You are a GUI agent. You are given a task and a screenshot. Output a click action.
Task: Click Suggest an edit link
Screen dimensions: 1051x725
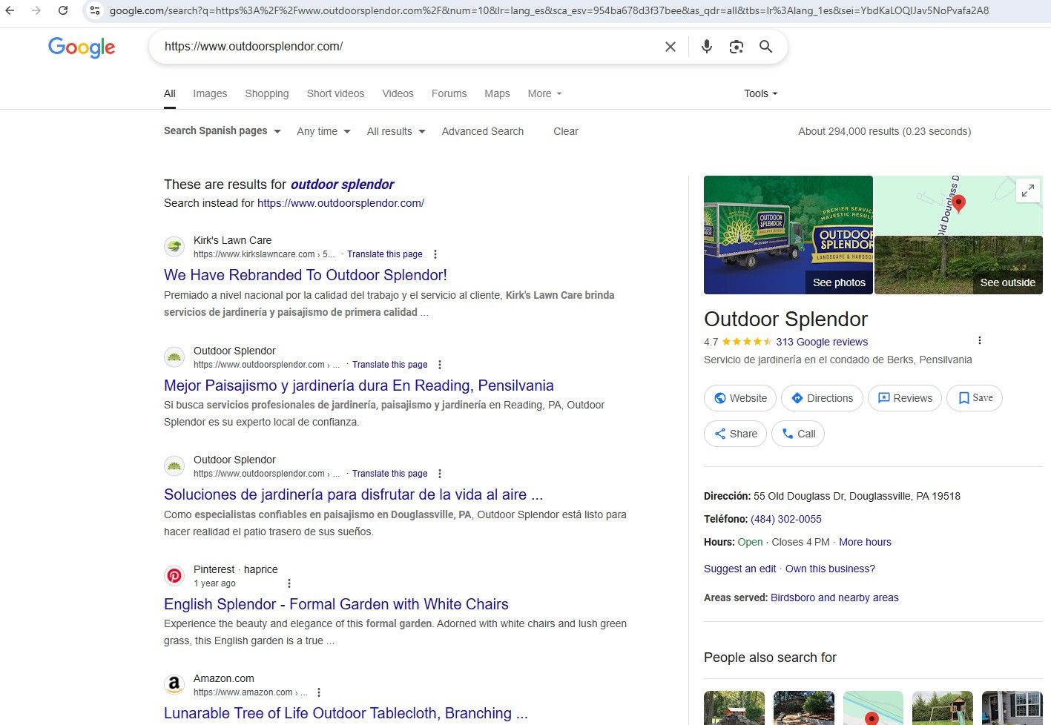tap(740, 569)
